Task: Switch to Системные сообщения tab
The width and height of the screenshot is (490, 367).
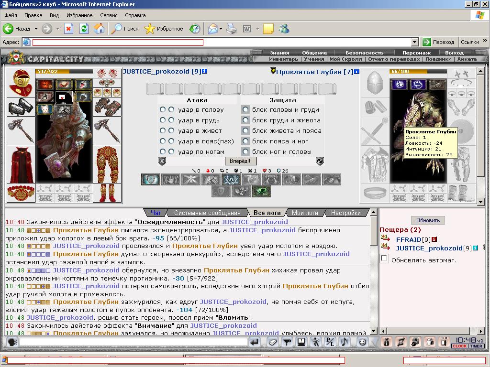Action: pyautogui.click(x=207, y=213)
